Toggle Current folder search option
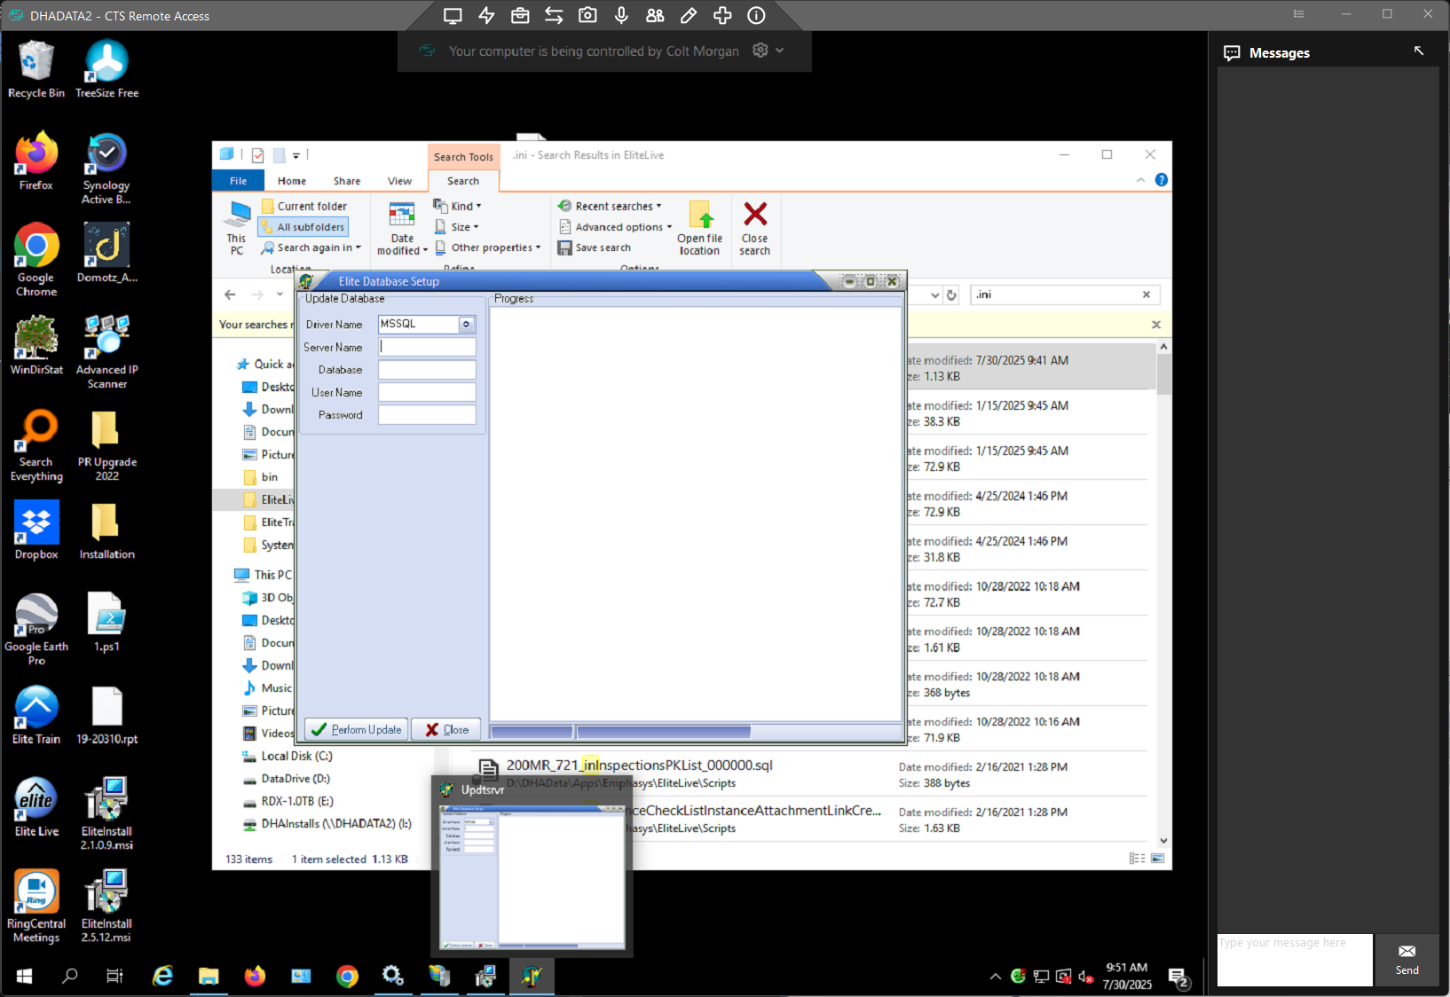The width and height of the screenshot is (1450, 997). (304, 206)
